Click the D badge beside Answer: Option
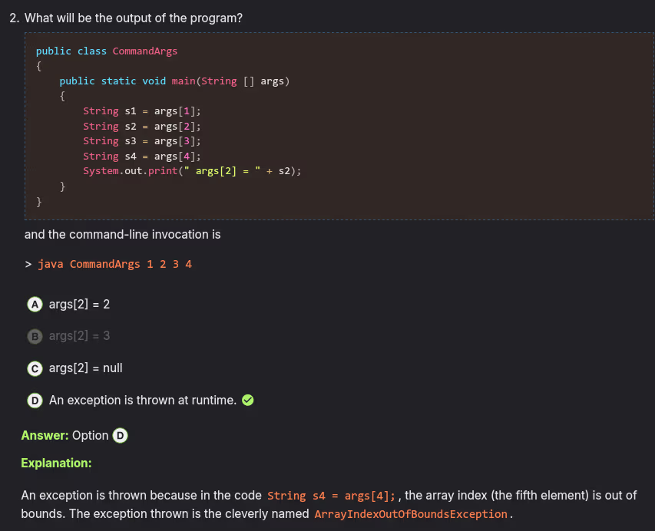Image resolution: width=655 pixels, height=531 pixels. (x=121, y=436)
